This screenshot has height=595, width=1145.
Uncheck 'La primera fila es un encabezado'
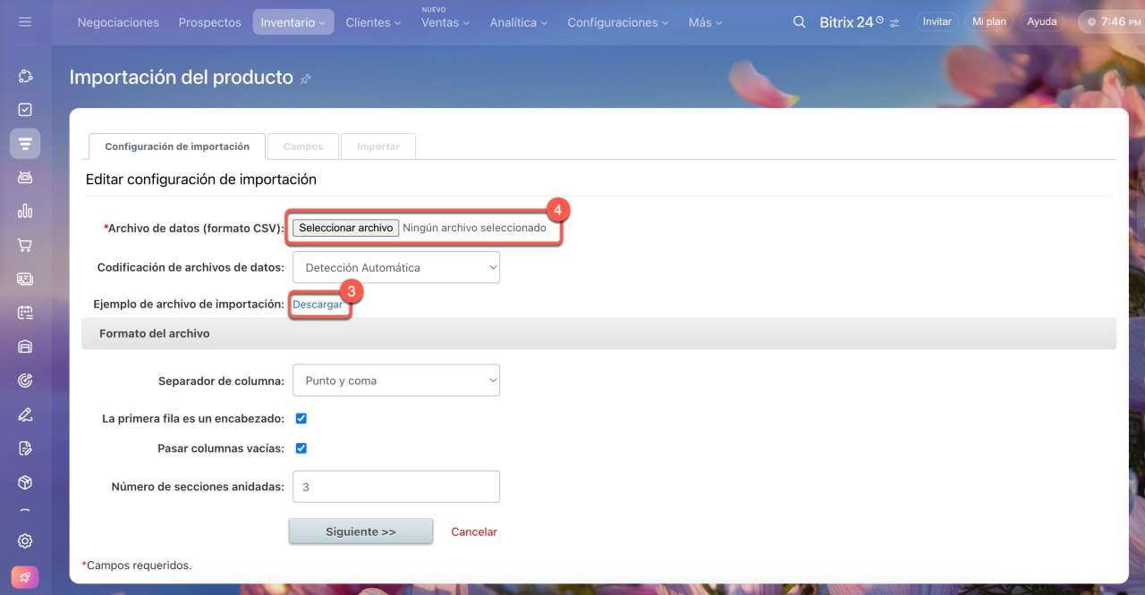click(x=301, y=418)
